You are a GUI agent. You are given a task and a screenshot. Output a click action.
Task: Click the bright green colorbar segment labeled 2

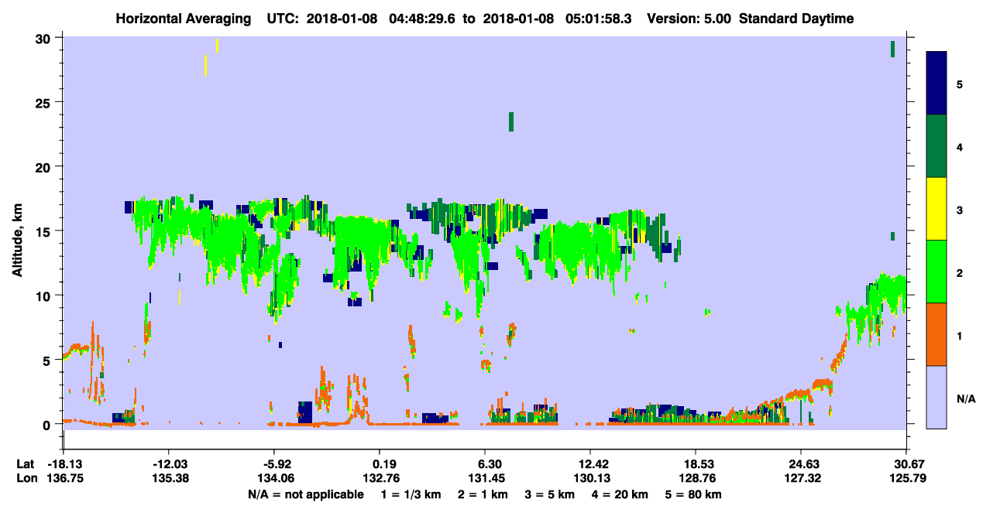click(937, 271)
